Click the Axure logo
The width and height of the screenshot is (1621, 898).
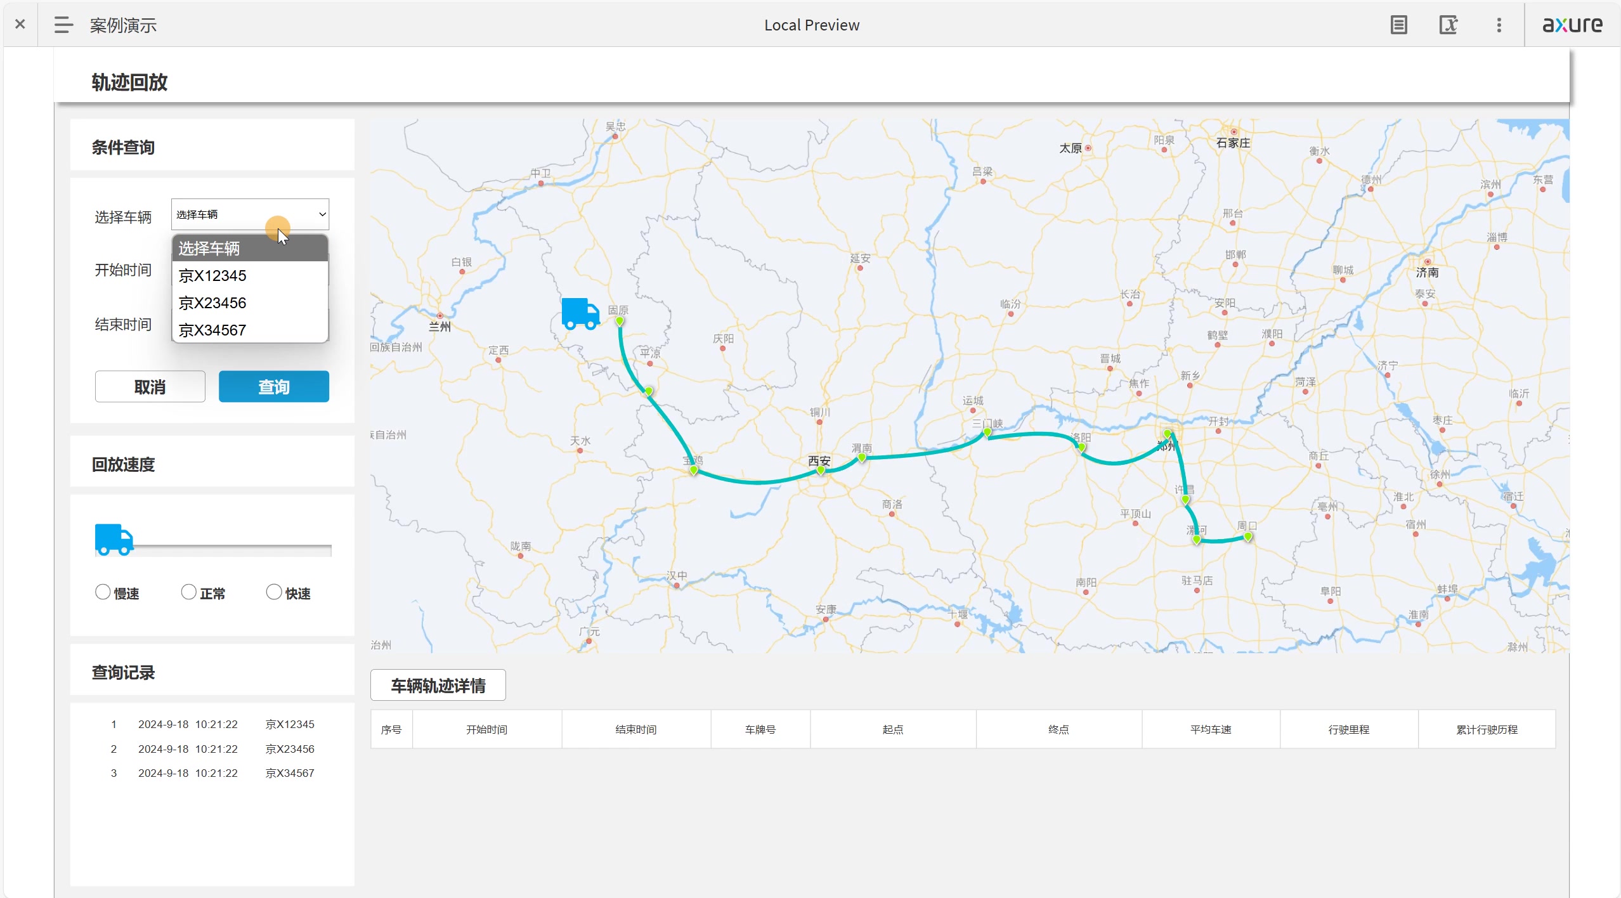point(1572,25)
